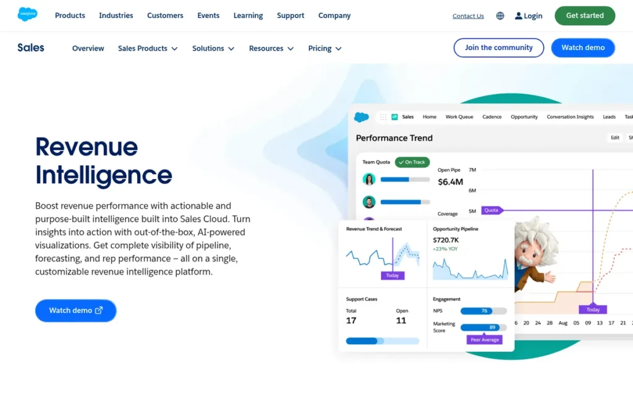
Task: Expand the Resources dropdown
Action: pyautogui.click(x=271, y=48)
